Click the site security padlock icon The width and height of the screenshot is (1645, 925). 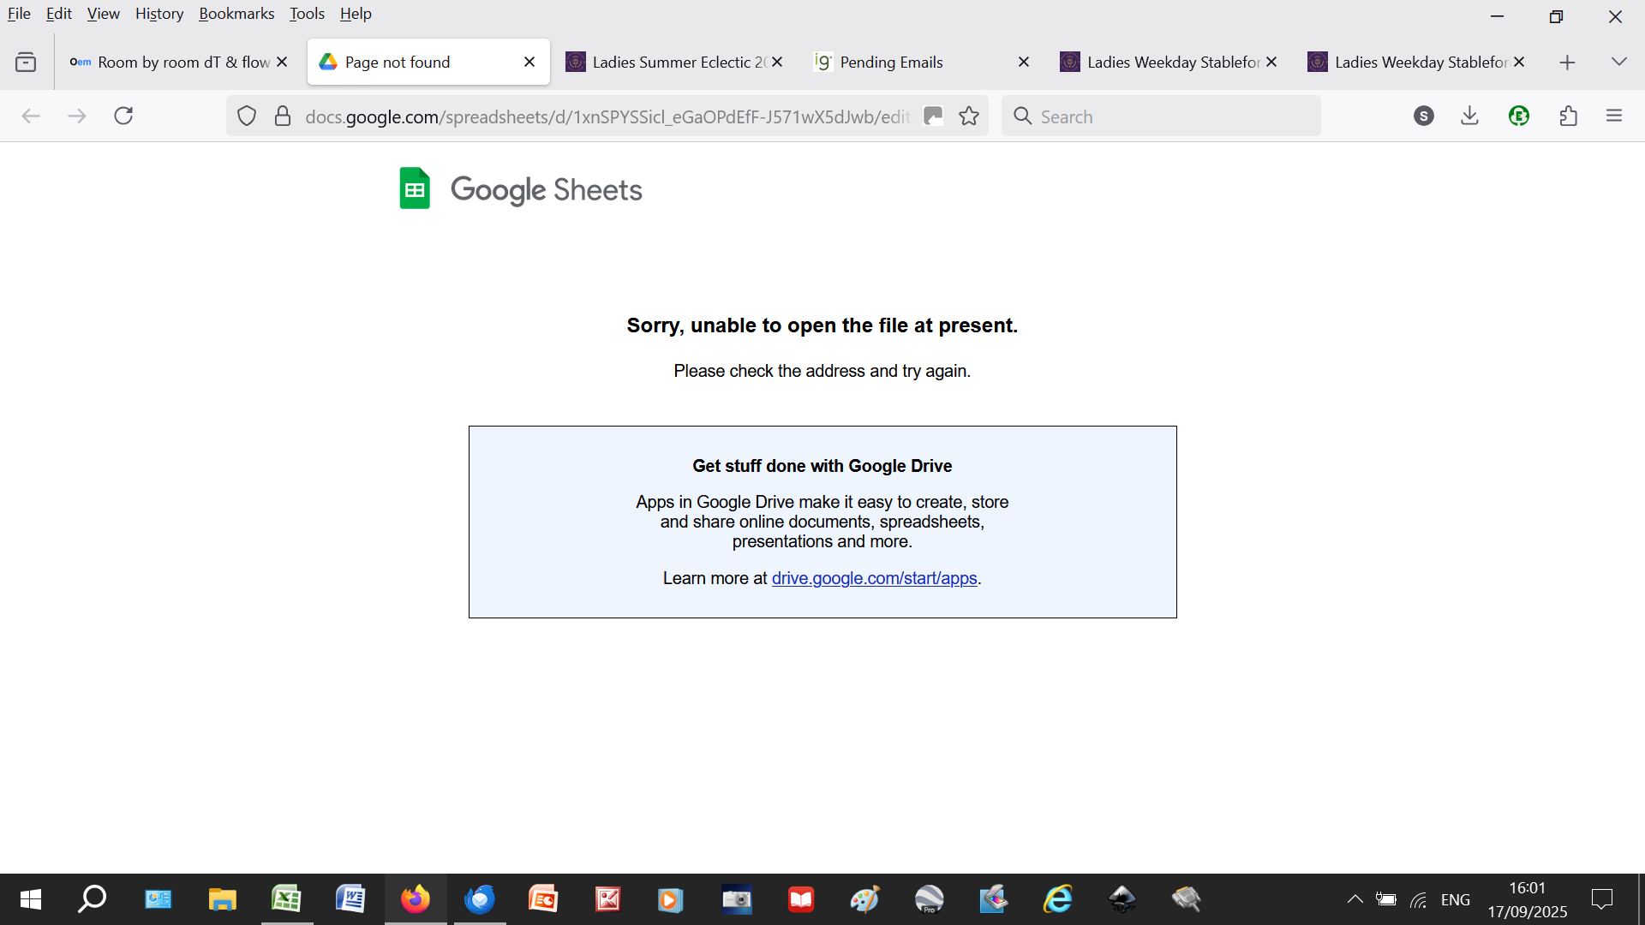283,116
